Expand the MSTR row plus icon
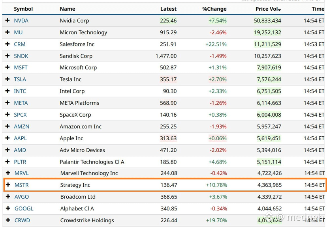This screenshot has width=327, height=227. point(8,184)
